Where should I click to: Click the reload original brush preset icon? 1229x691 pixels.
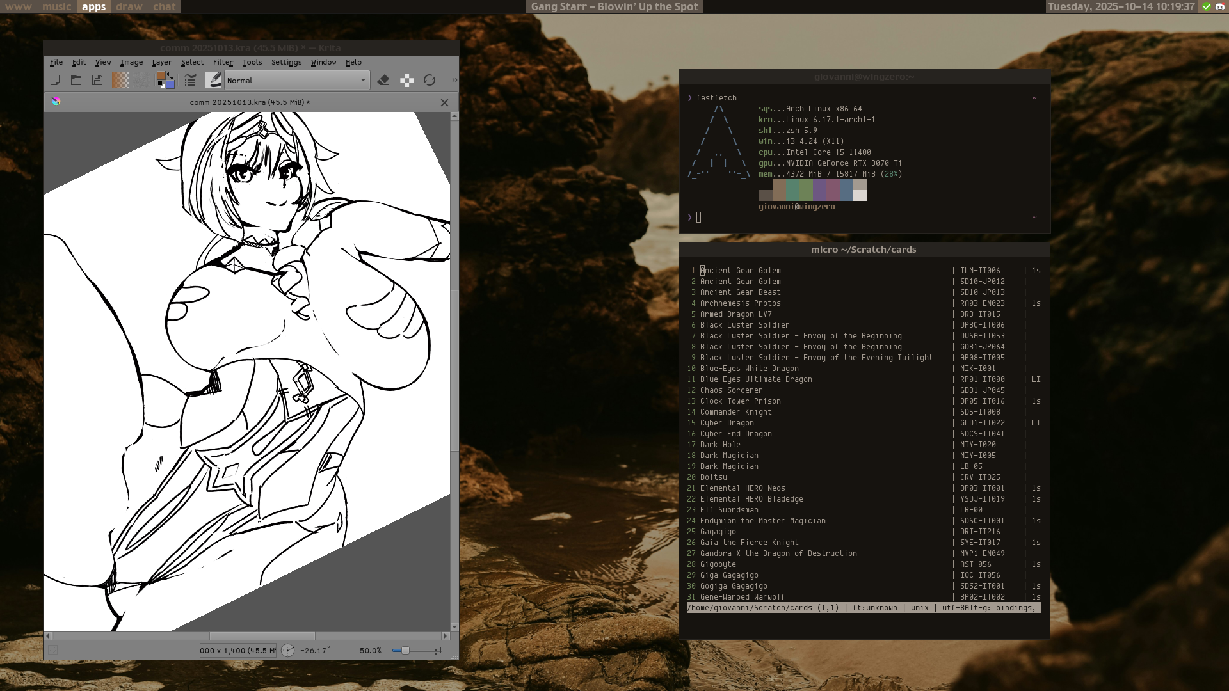click(x=430, y=80)
